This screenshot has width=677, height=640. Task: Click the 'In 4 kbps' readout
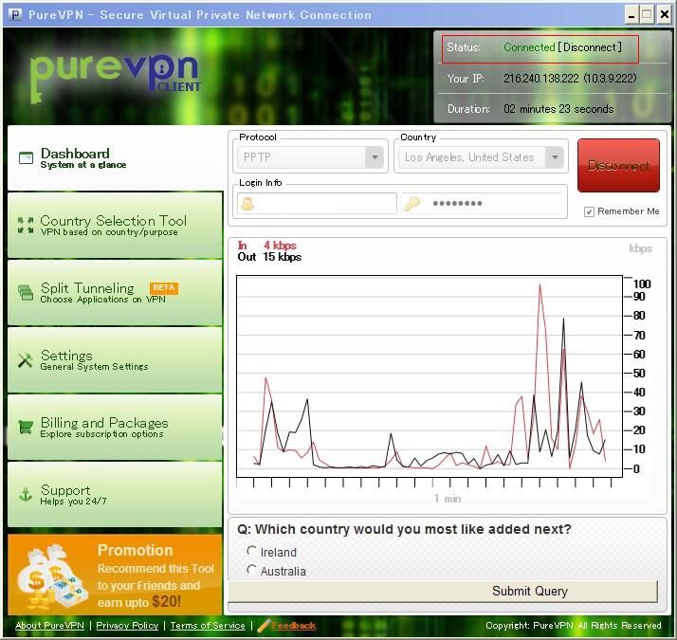coord(266,246)
